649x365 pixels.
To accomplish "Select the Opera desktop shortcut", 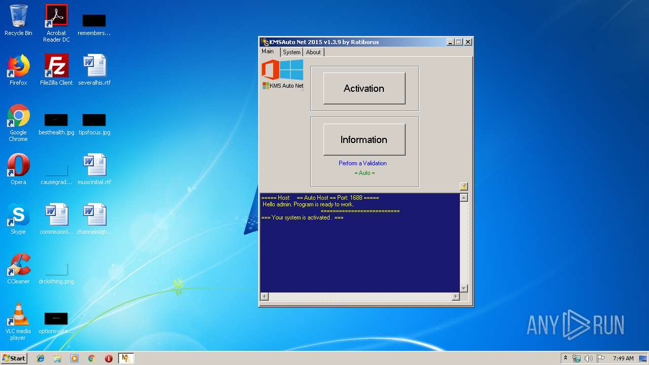I will pos(18,169).
